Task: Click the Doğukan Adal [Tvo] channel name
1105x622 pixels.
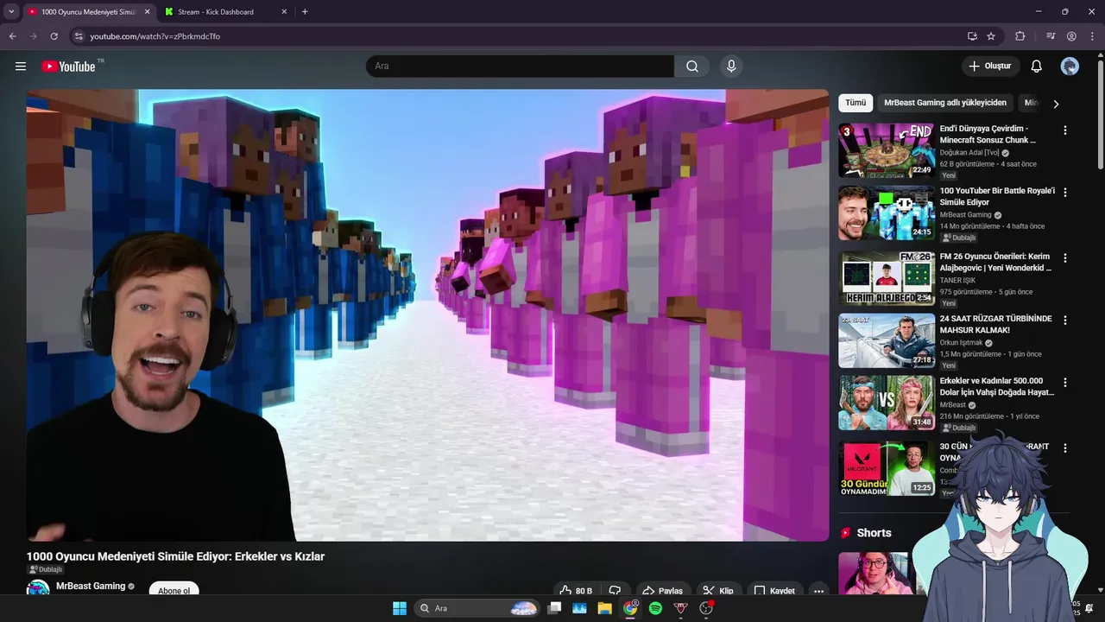Action: tap(969, 153)
